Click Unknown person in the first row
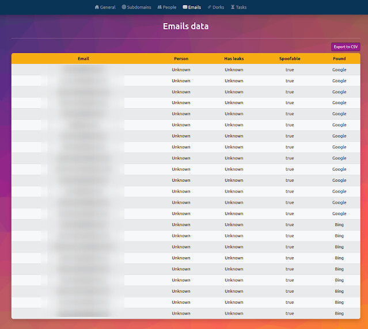Viewport: 368px width, 329px height. (x=181, y=70)
